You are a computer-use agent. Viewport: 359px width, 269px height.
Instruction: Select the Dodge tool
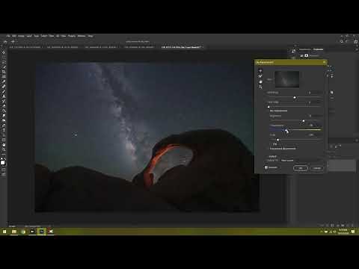click(x=4, y=120)
